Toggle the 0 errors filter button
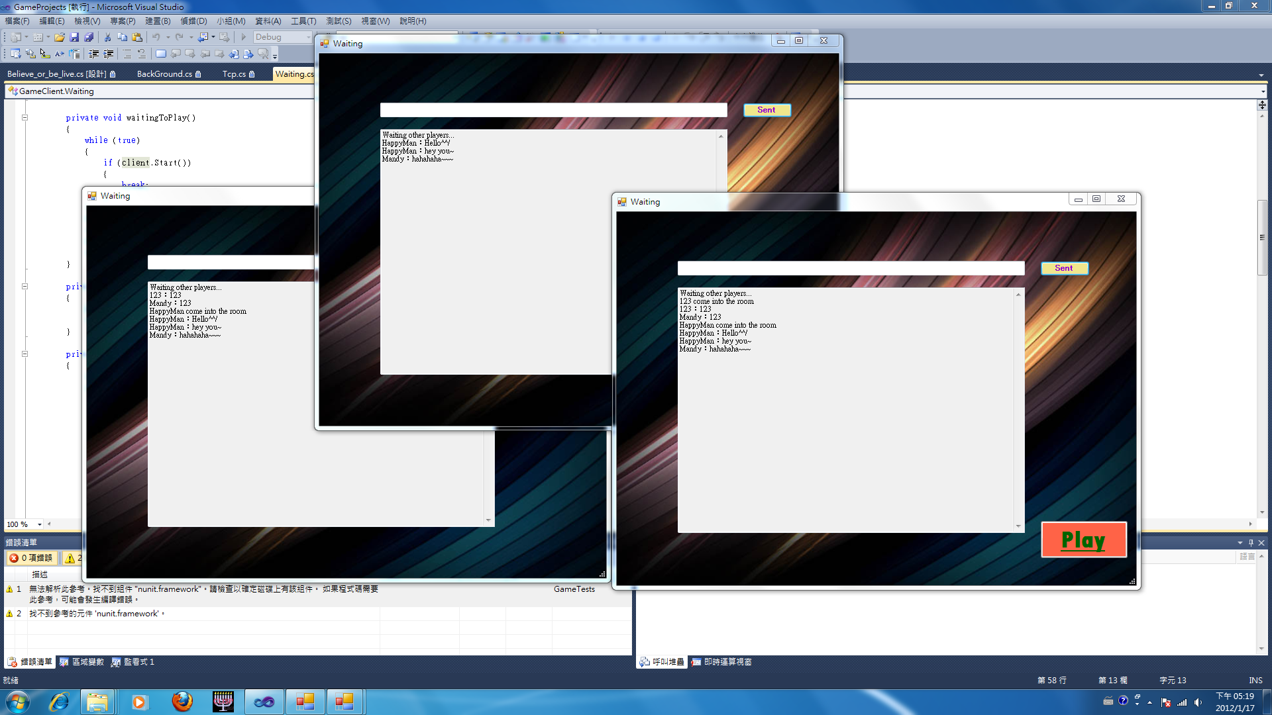 31,558
